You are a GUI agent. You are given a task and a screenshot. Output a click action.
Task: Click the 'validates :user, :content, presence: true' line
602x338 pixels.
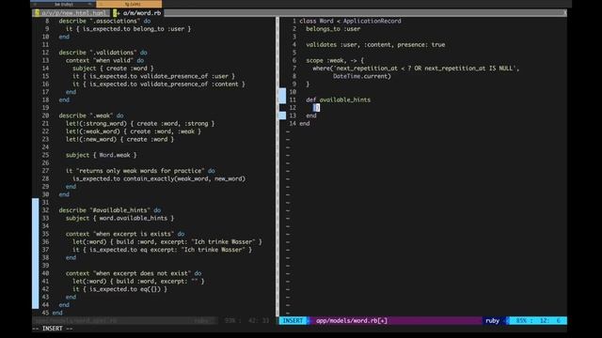[375, 45]
